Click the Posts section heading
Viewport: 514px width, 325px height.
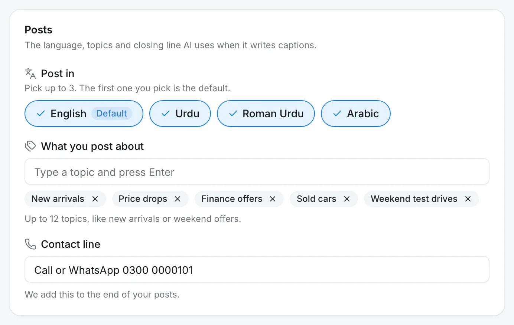click(39, 30)
